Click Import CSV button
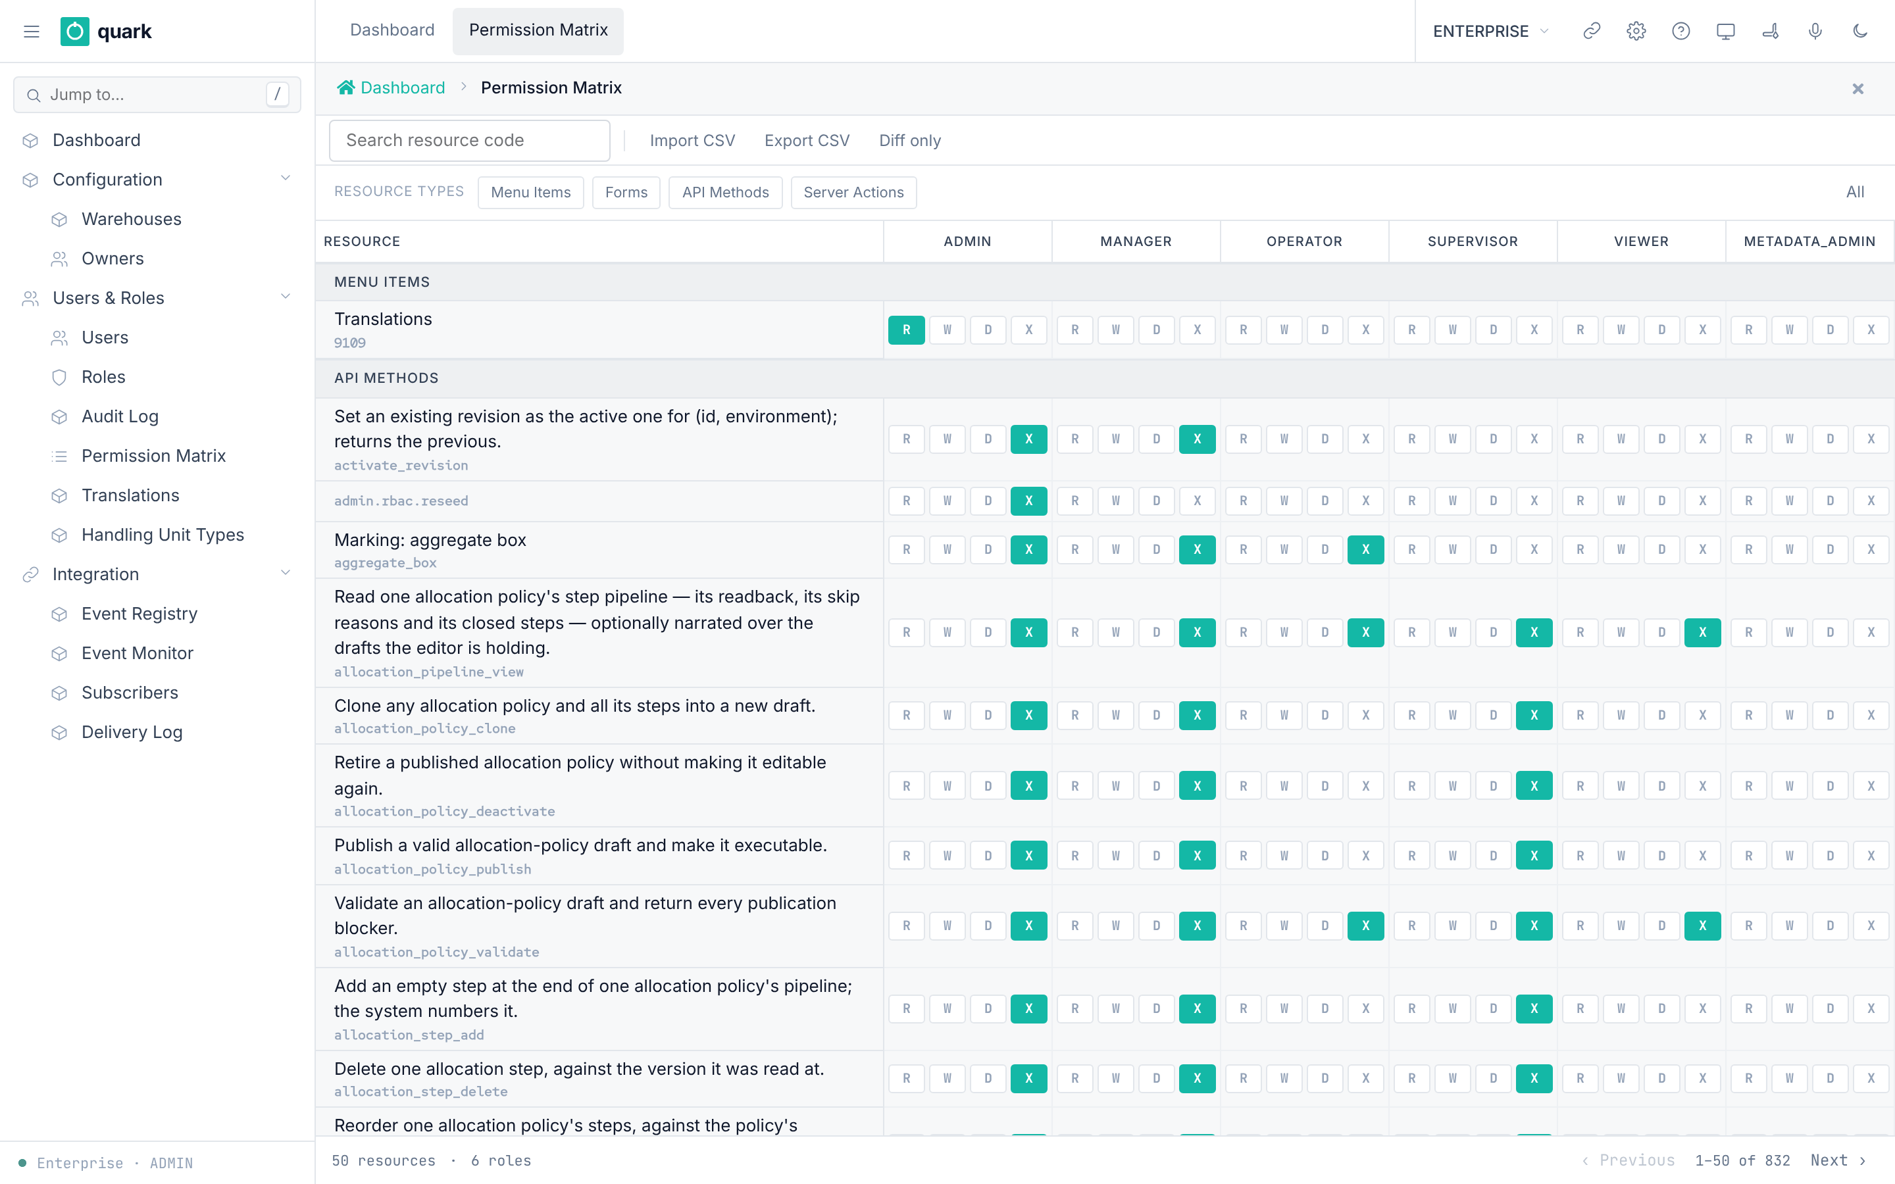 [x=692, y=141]
